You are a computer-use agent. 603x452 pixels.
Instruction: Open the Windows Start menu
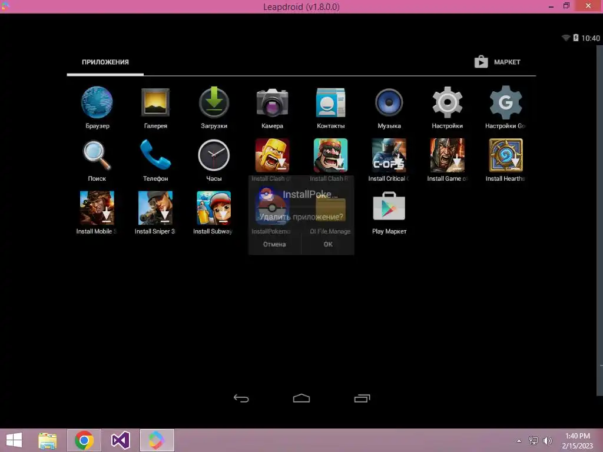(14, 440)
